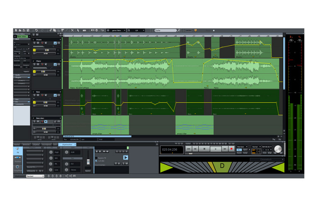Click the crossfade X icon in toolbar
311x205 pixels.
(72, 30)
